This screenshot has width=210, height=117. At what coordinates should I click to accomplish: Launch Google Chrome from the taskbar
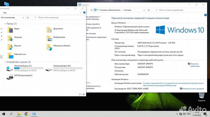pos(26,114)
